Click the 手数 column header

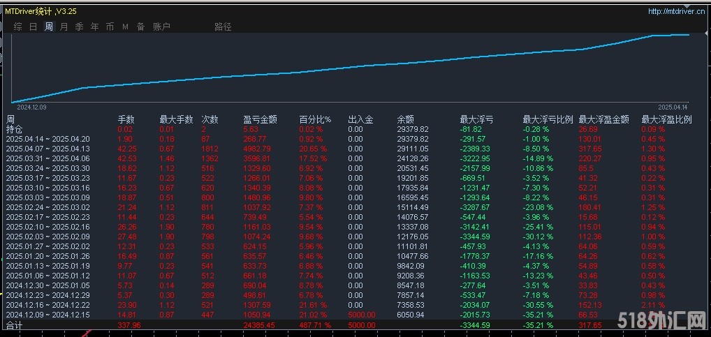pos(125,119)
